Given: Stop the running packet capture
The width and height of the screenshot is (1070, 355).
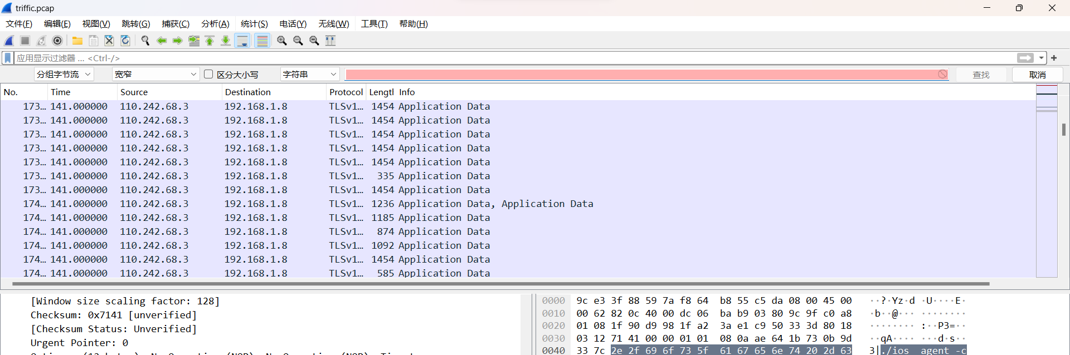Looking at the screenshot, I should [x=25, y=41].
